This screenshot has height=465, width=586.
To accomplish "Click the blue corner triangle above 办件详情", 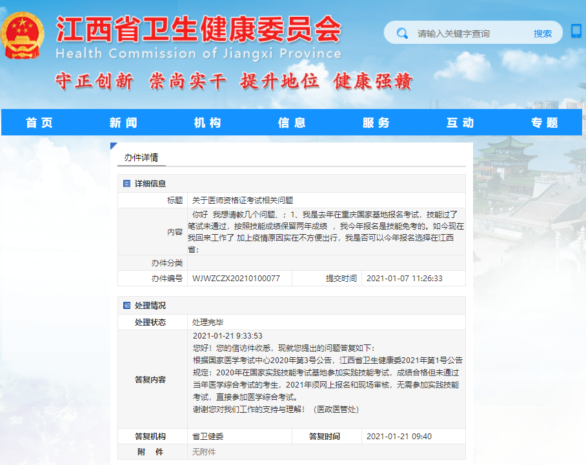I will (x=114, y=146).
